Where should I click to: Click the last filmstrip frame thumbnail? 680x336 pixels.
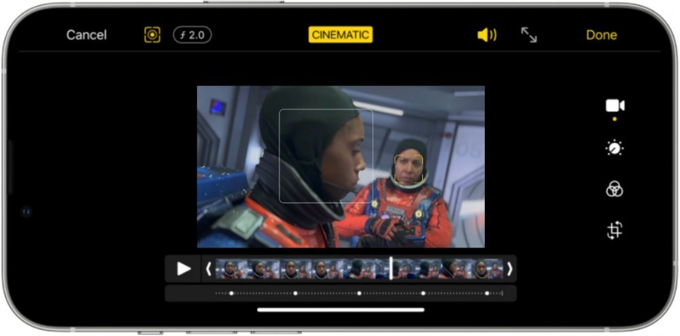(x=488, y=269)
